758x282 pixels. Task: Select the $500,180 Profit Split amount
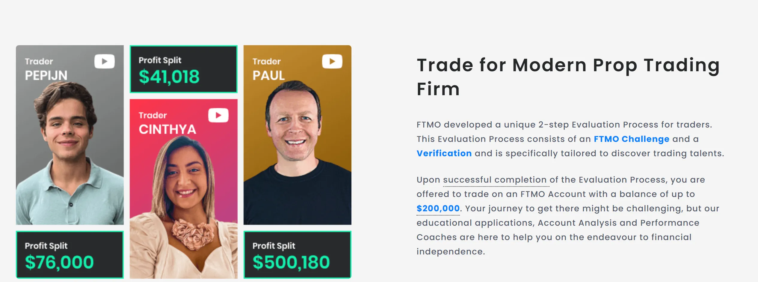point(291,262)
